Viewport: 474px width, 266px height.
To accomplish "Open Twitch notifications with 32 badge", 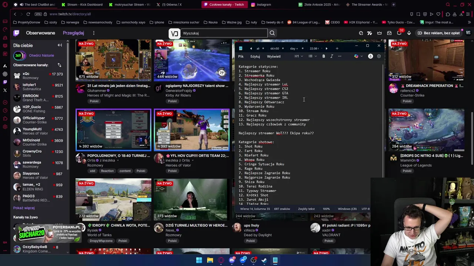I will click(399, 33).
